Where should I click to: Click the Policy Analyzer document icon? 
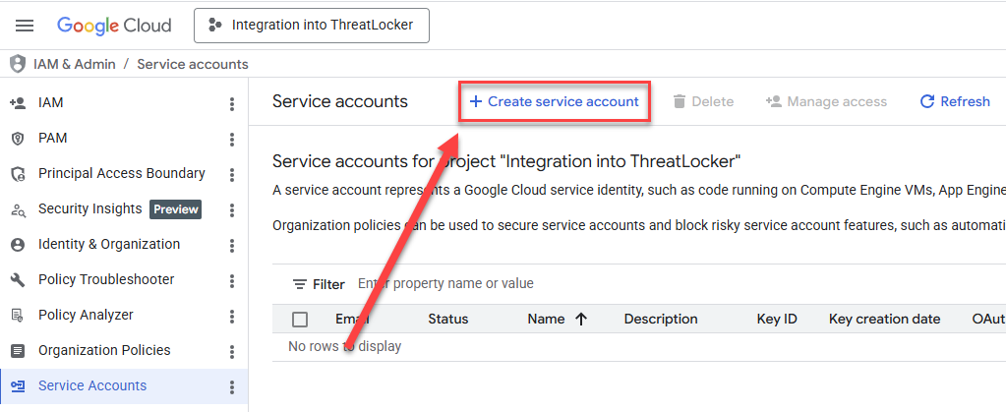click(x=18, y=315)
